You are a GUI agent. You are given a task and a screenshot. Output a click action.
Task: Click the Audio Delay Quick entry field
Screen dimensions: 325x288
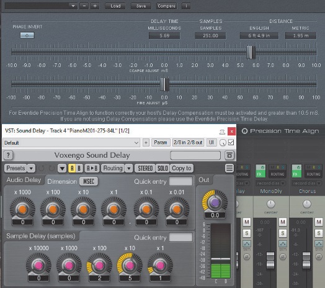pyautogui.click(x=180, y=181)
